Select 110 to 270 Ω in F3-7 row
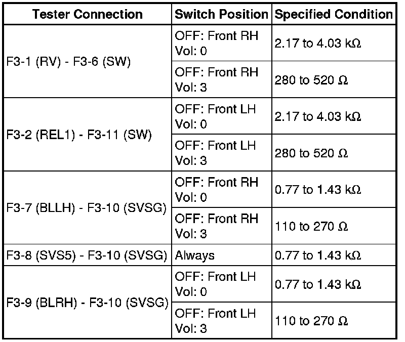 click(311, 226)
